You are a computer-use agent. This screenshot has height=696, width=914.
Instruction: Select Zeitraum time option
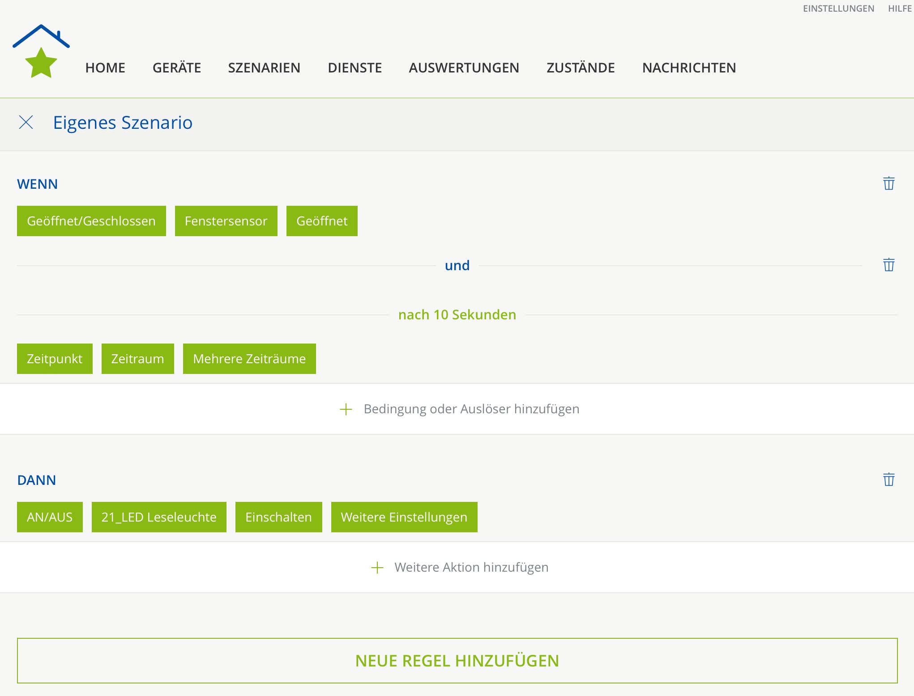[137, 359]
